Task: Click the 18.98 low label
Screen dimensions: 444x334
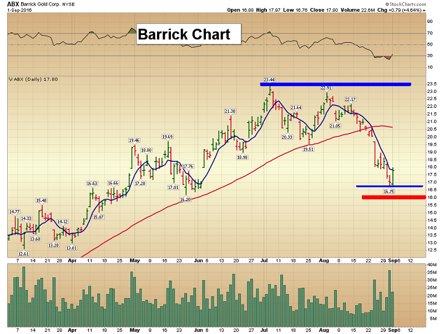Action: 242,157
